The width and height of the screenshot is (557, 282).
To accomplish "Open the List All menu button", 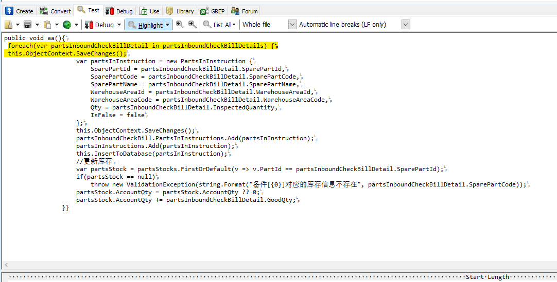I will point(220,25).
